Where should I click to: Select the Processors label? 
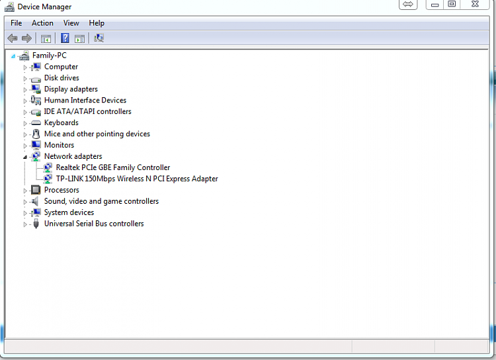(x=62, y=190)
